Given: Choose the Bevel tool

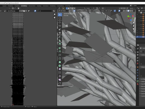Looking at the screenshot, I should 60,51.
